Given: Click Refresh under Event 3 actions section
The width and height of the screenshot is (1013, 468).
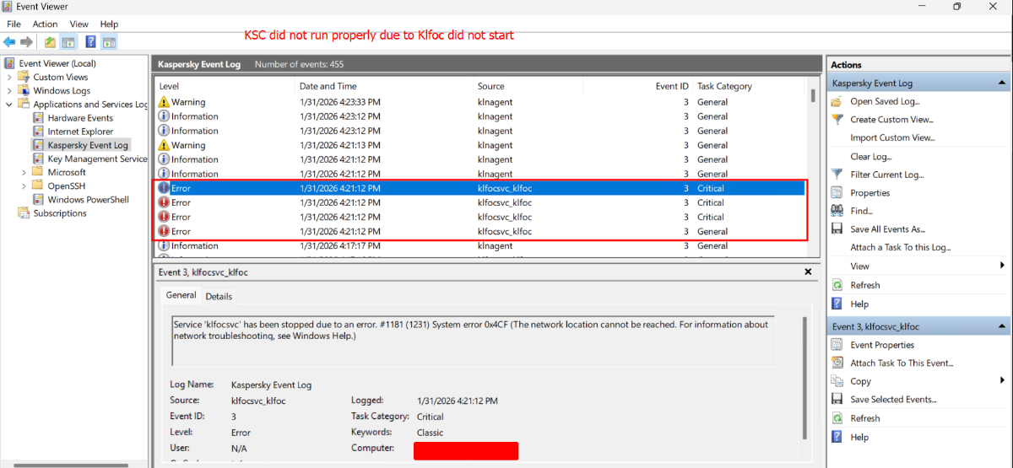Looking at the screenshot, I should pos(864,418).
